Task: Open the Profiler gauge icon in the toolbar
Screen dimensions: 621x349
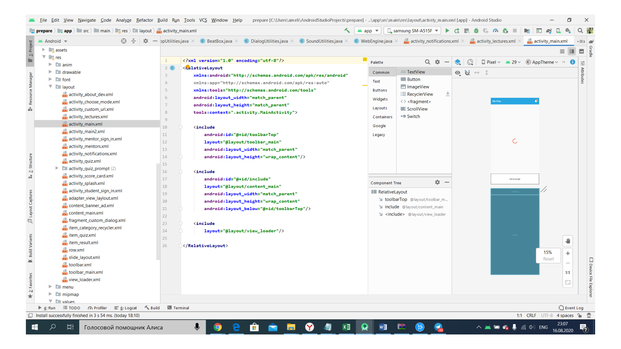Action: point(496,31)
